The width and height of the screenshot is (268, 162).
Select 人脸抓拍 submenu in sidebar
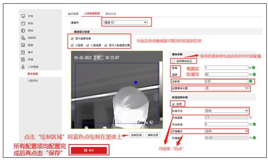32,81
